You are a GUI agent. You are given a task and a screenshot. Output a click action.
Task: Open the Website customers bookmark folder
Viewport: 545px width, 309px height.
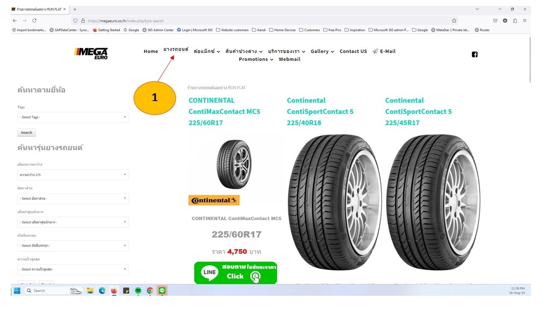click(x=232, y=30)
